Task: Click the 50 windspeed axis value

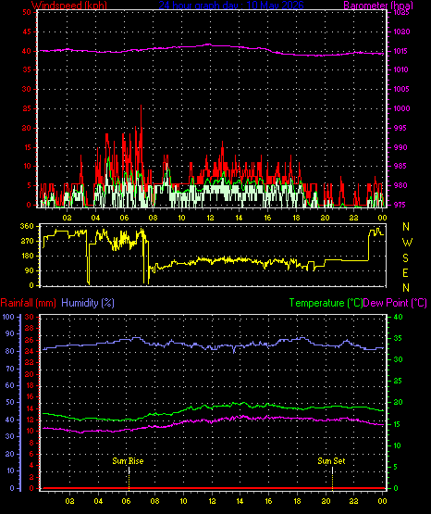Action: (27, 12)
